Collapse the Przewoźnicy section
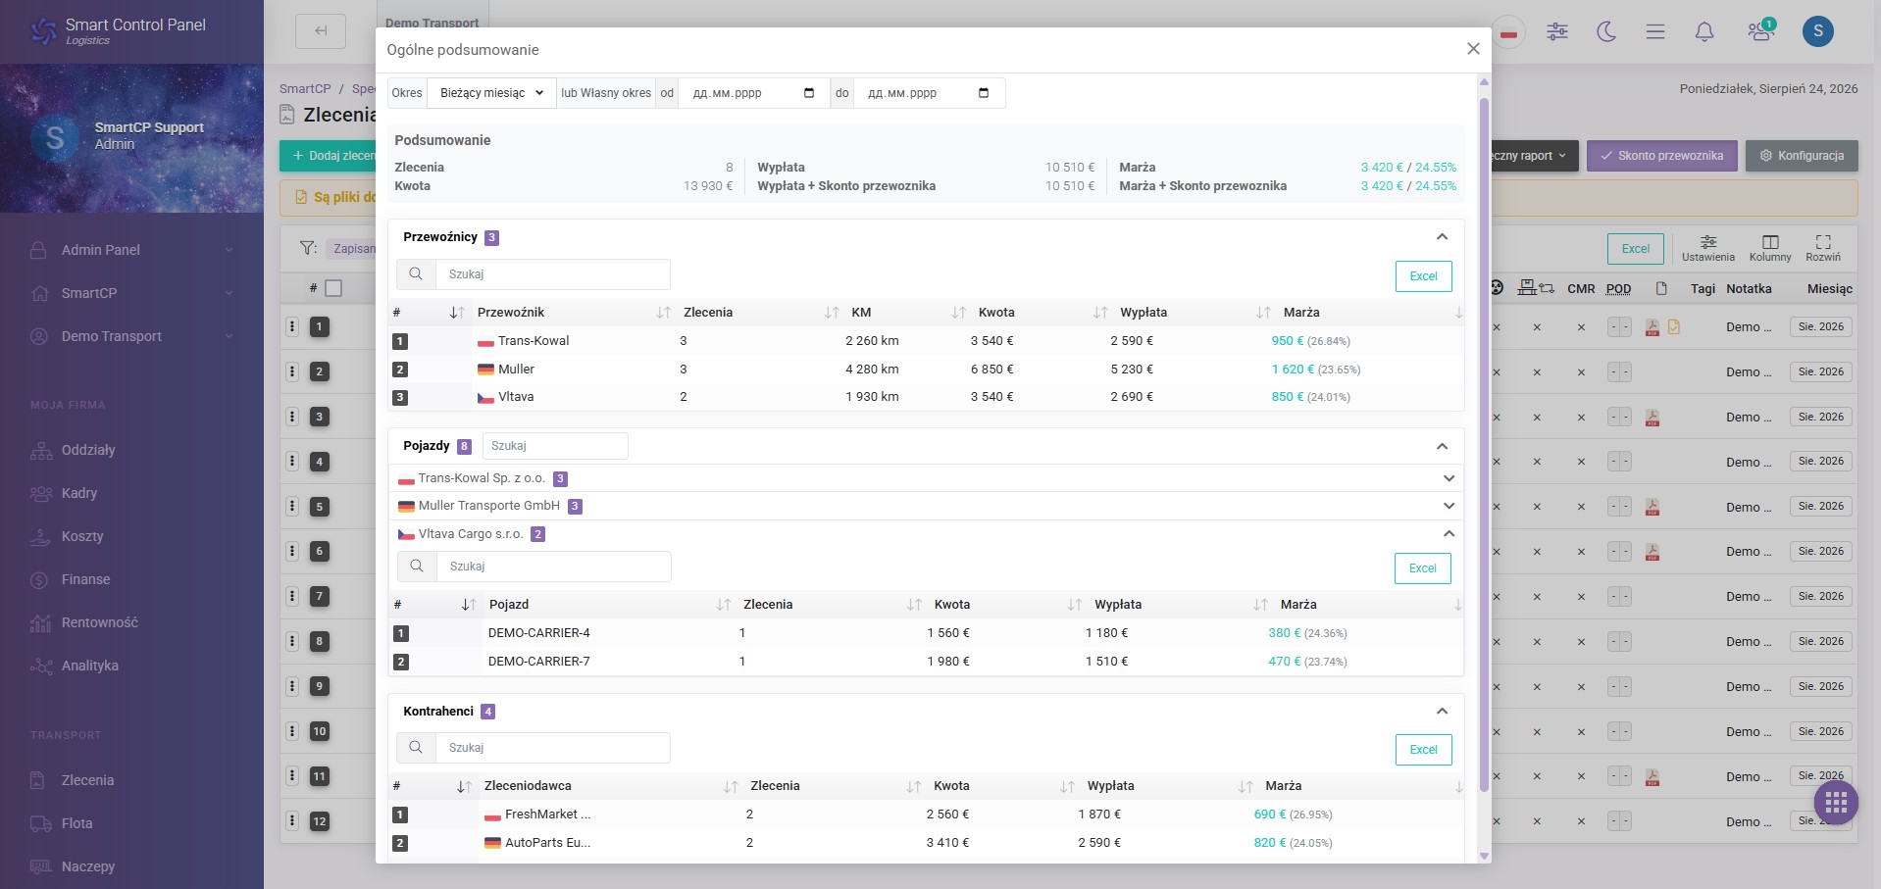 pyautogui.click(x=1442, y=237)
